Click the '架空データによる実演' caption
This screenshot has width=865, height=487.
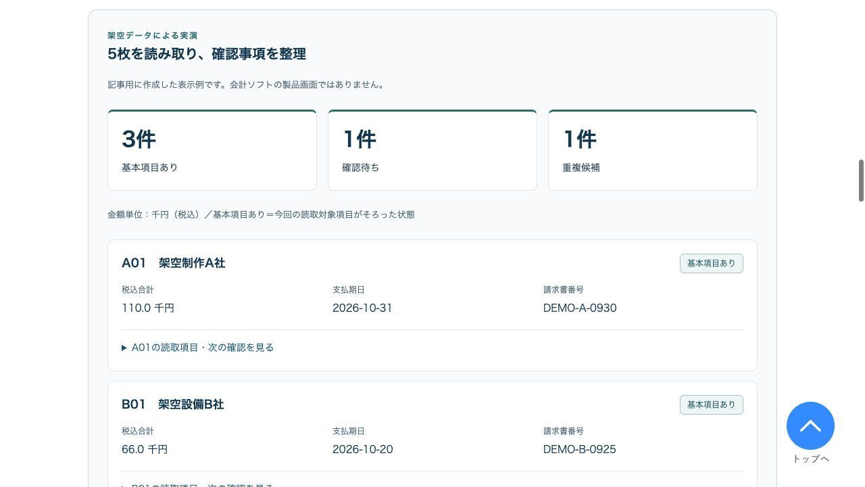153,35
